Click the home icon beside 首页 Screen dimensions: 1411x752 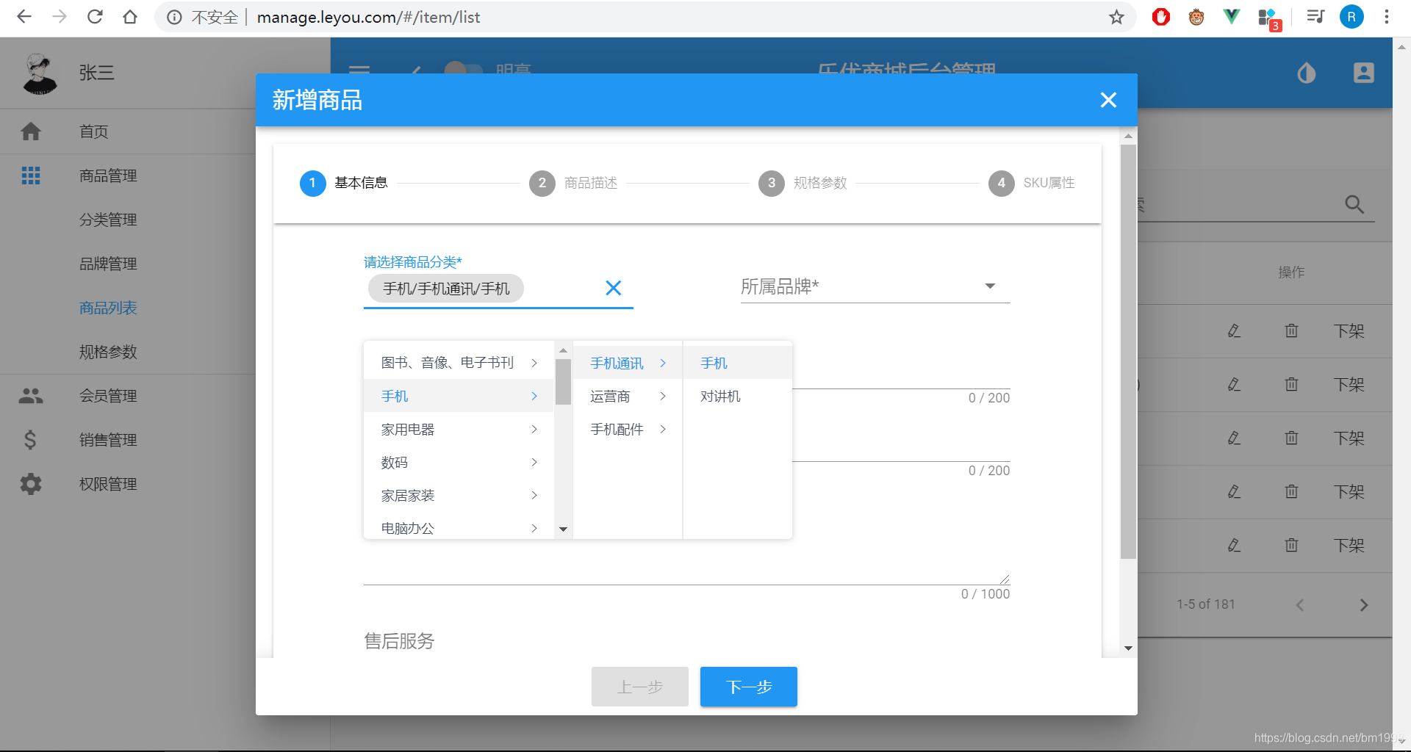click(31, 131)
